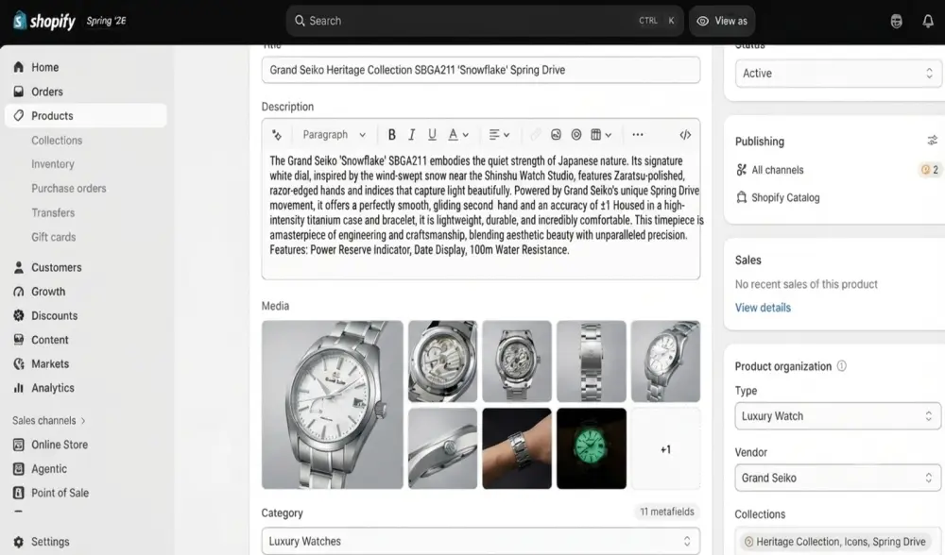The image size is (945, 555).
Task: Open the Category Luxury Watches dropdown
Action: pyautogui.click(x=480, y=541)
